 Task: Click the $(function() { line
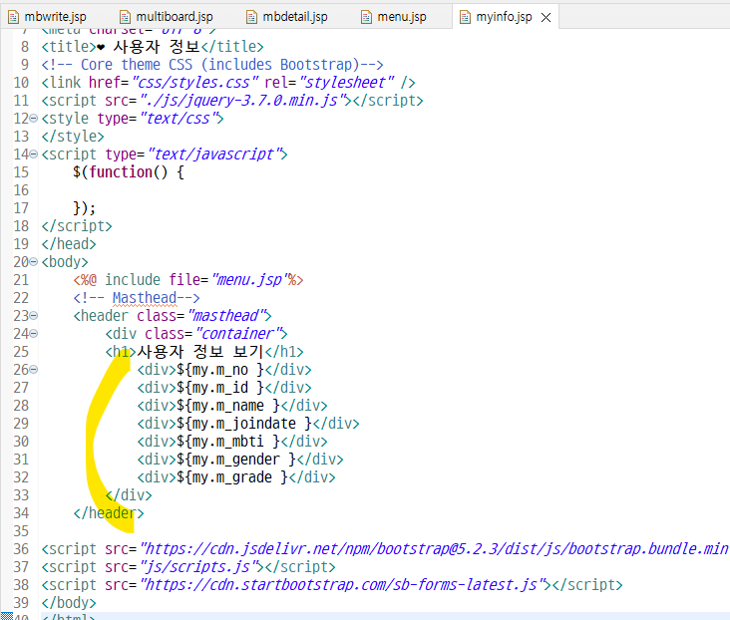pyautogui.click(x=129, y=172)
